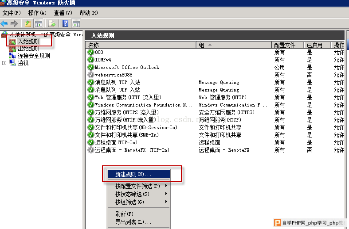Click 安全万维网服务(HTTPS) group cell
Screen dimensions: 349x229
[x=227, y=112]
